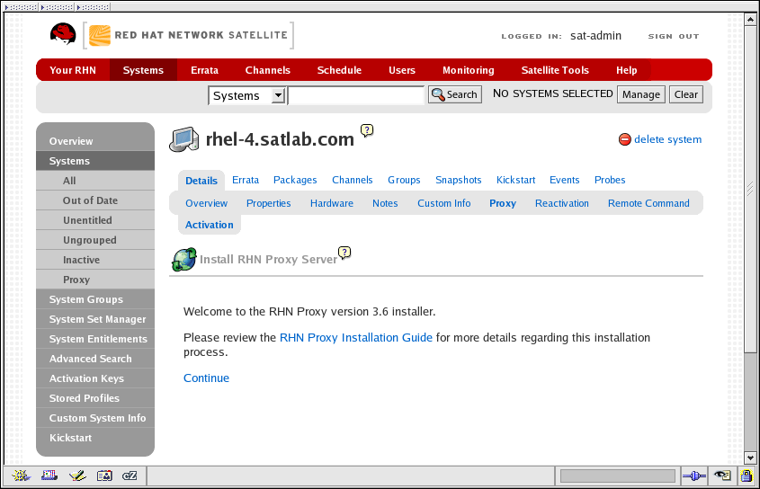Click the system computer icon by hostname

pos(183,140)
